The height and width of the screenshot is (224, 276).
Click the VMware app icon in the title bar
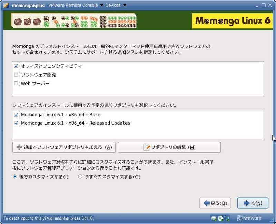[6, 5]
